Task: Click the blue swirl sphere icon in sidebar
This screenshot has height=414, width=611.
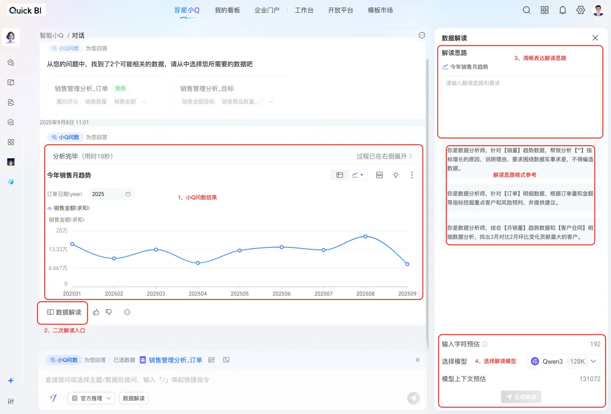Action: (x=11, y=182)
